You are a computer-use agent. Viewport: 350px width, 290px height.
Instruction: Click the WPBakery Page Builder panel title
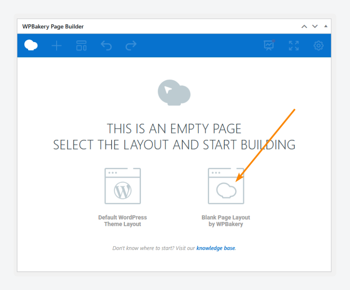(53, 26)
